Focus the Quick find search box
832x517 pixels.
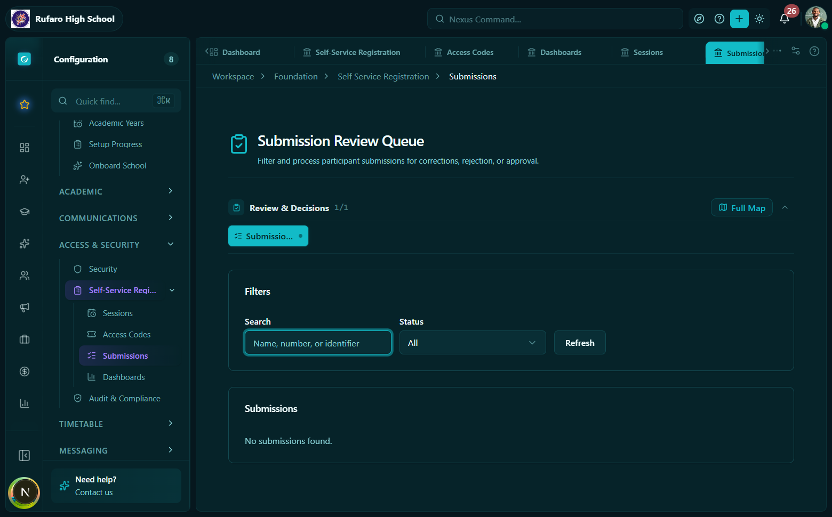click(116, 101)
